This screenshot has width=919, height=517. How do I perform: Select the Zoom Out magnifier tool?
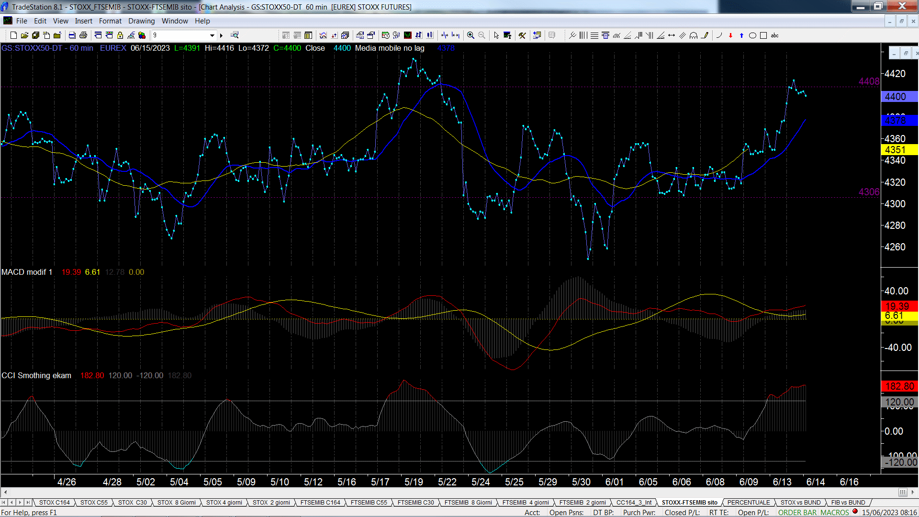(x=482, y=35)
